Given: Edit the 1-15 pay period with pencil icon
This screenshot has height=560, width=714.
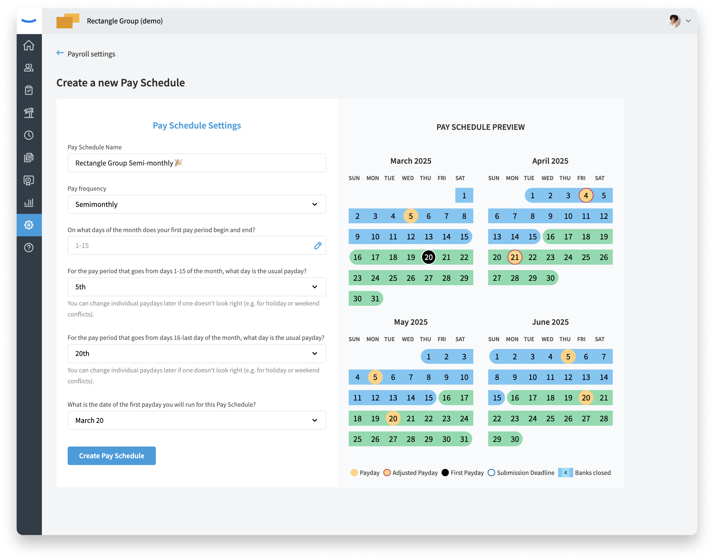Looking at the screenshot, I should [x=318, y=246].
